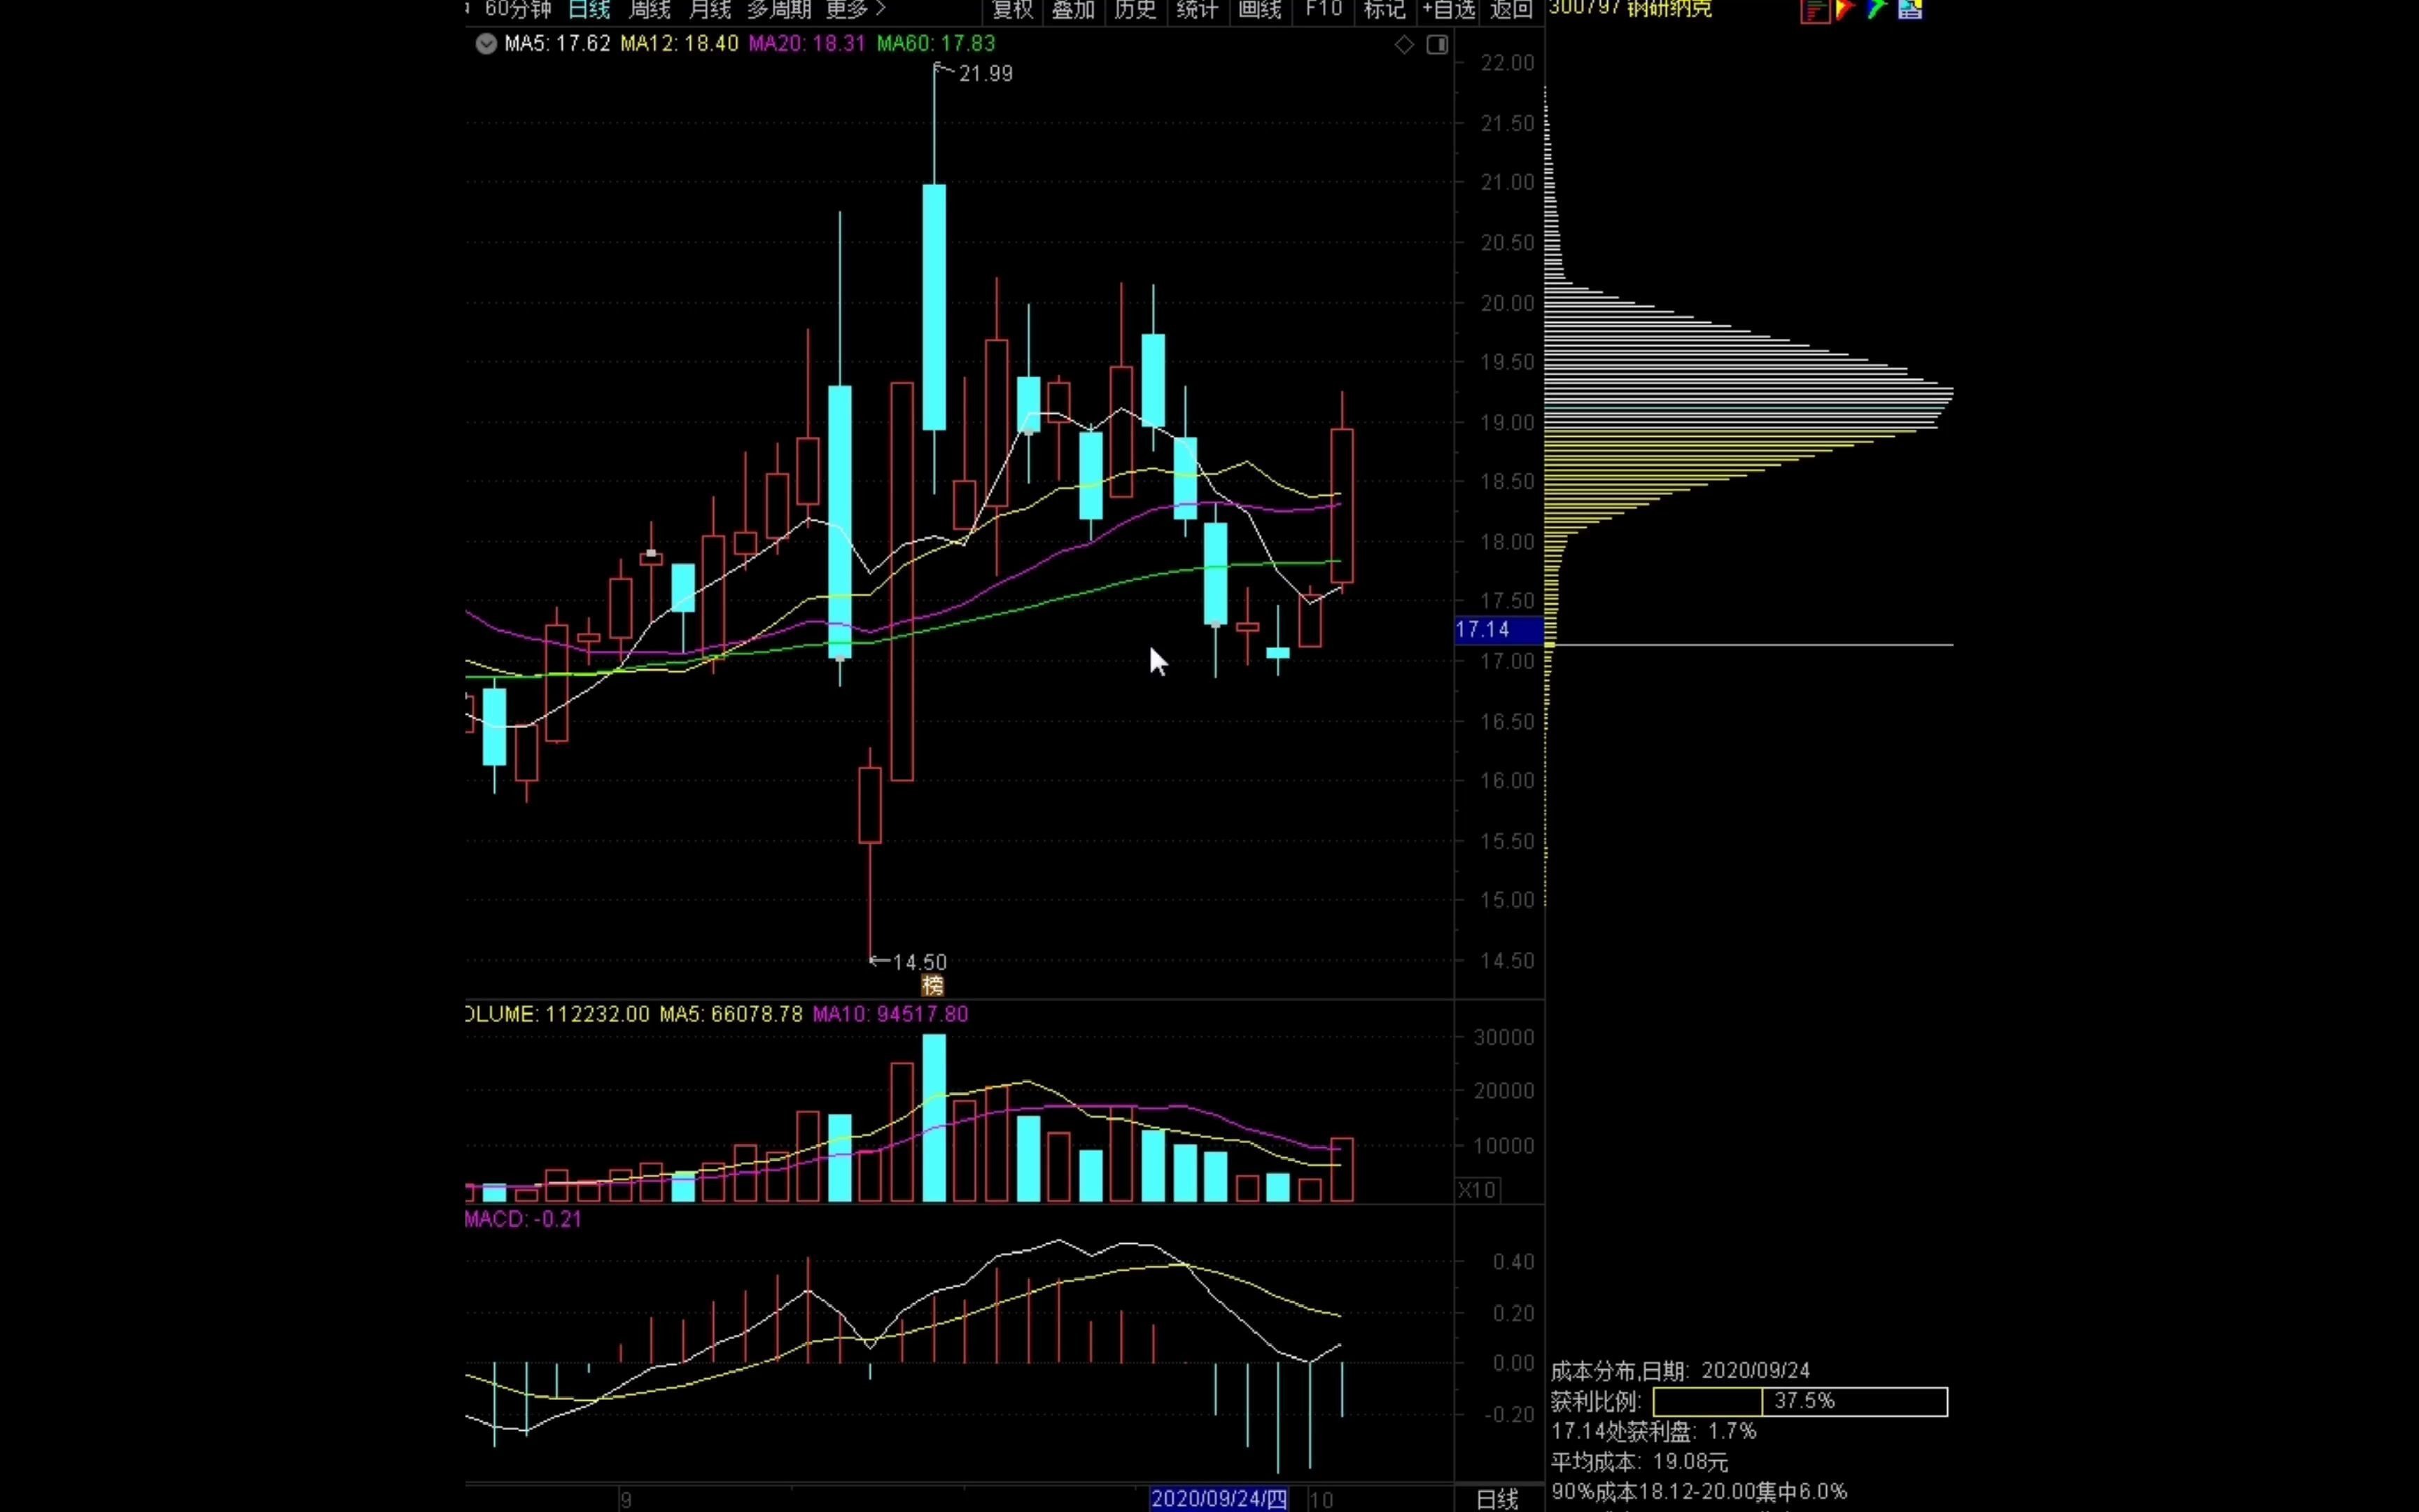Screen dimensions: 2419x1512
Task: Click the 日线 label at bottom right
Action: click(1497, 1499)
